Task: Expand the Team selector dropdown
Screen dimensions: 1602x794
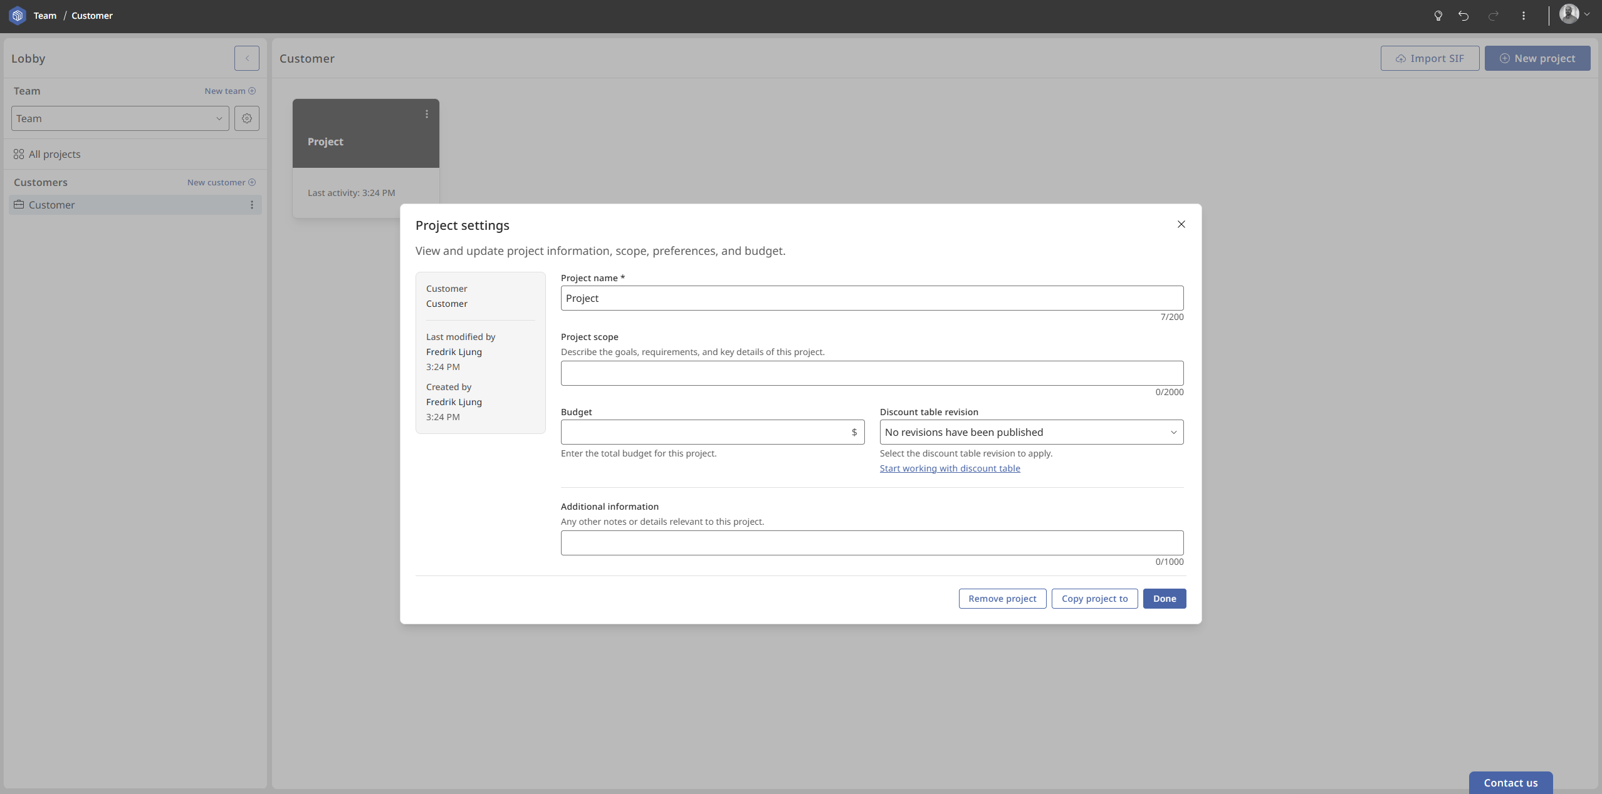Action: click(120, 118)
